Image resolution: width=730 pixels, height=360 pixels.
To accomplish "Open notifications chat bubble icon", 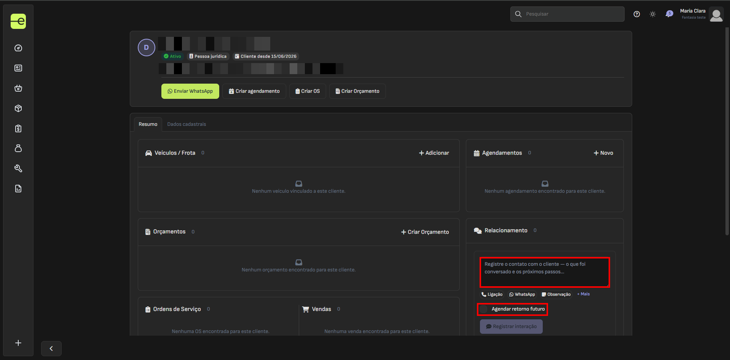I will 669,14.
